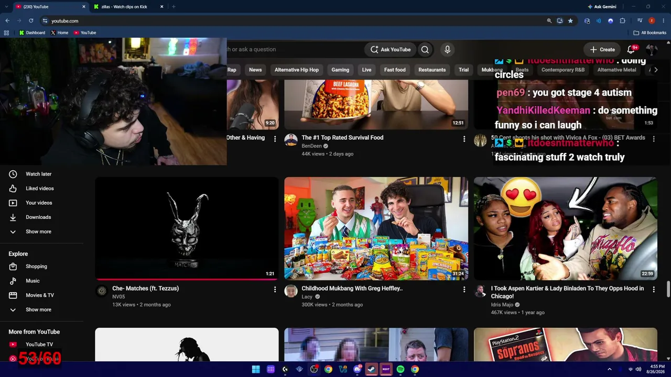Click the YouTube search magnifier button
This screenshot has width=671, height=377.
(x=425, y=49)
